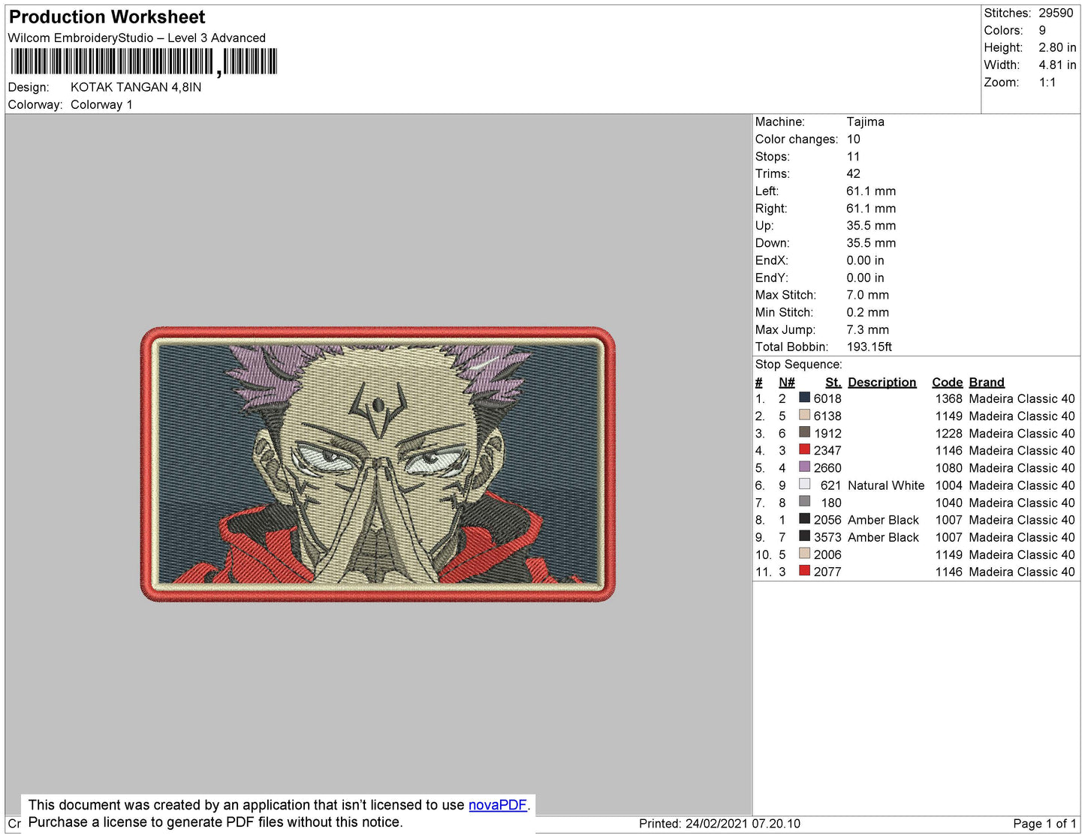Click the red swatch for stop 4
Image resolution: width=1085 pixels, height=838 pixels.
tap(804, 450)
